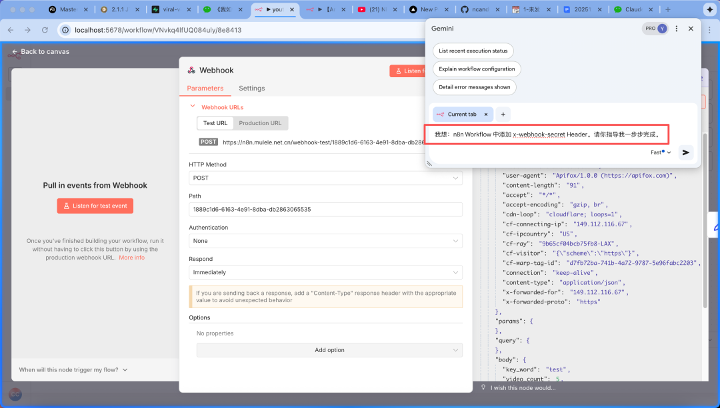Open the Authentication dropdown set to None
This screenshot has width=720, height=408.
(x=325, y=241)
